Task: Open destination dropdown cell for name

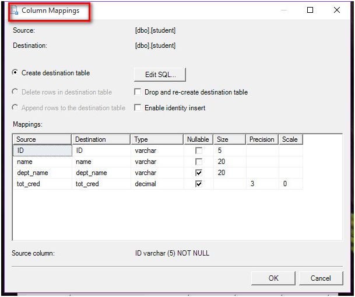Action: (101, 162)
